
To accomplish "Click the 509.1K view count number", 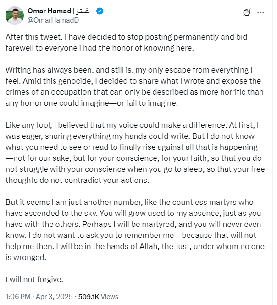I will (92, 296).
